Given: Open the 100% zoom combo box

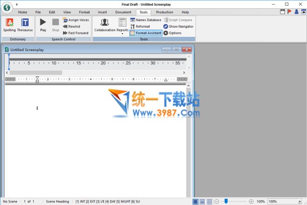Looking at the screenshot, I should tap(284, 201).
